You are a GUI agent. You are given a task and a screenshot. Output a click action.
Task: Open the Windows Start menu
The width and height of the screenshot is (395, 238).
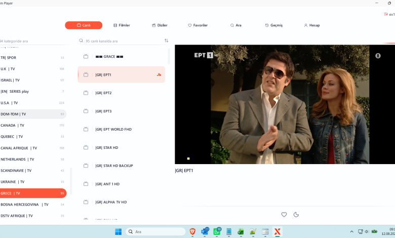[x=118, y=232]
